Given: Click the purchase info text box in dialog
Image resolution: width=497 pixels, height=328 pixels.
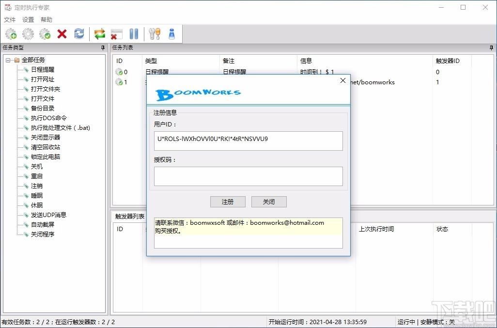Looking at the screenshot, I should (x=248, y=233).
